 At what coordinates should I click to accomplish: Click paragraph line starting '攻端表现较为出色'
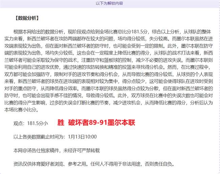109,46
